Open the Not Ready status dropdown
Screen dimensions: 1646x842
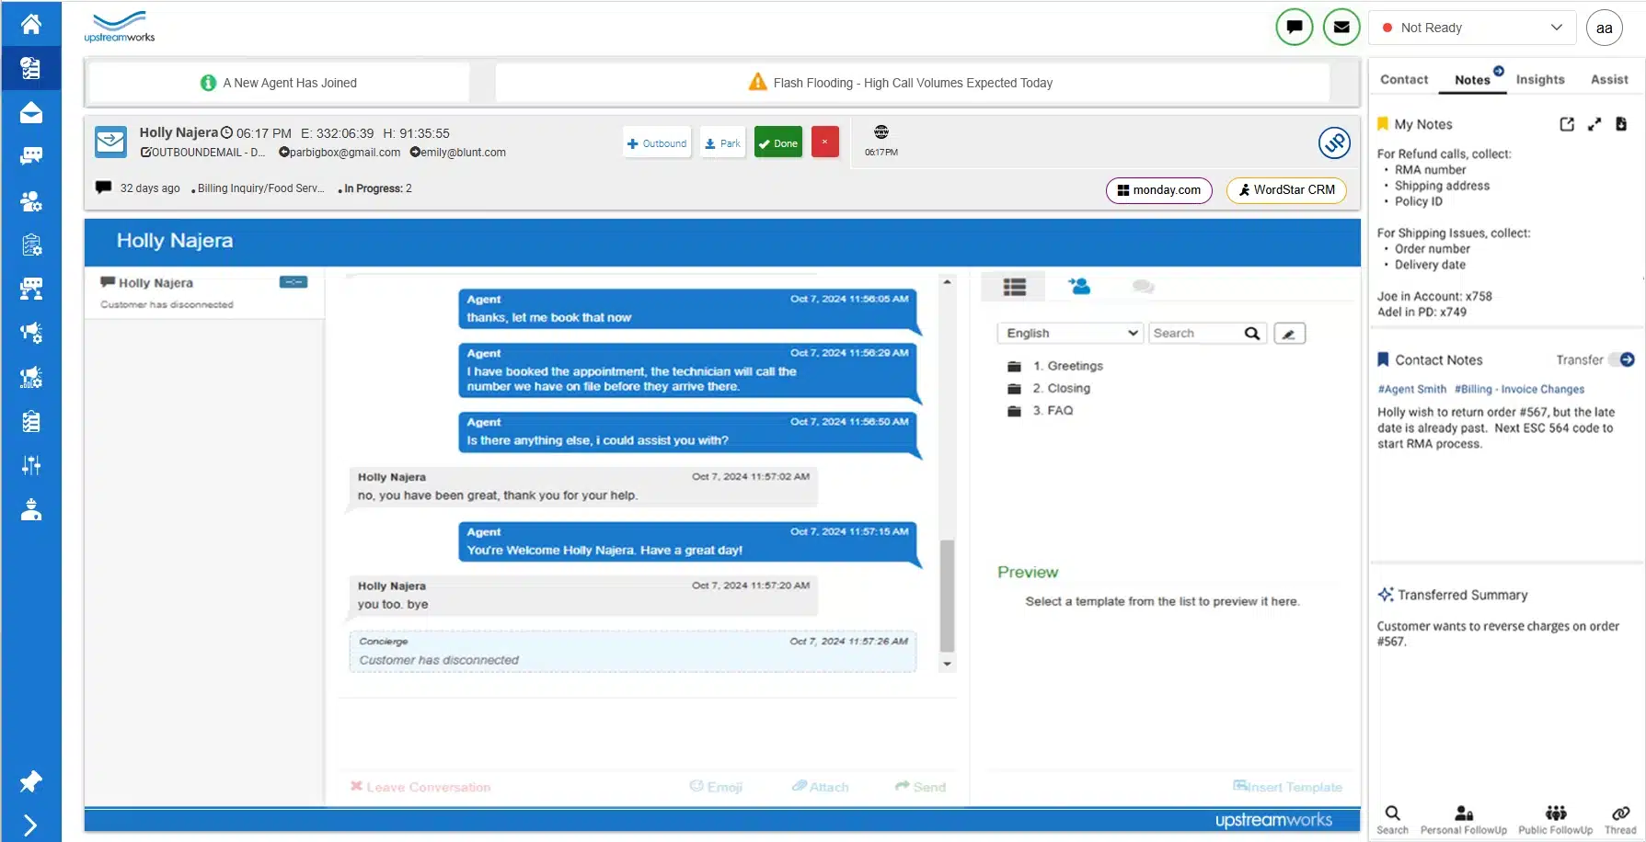(x=1469, y=27)
